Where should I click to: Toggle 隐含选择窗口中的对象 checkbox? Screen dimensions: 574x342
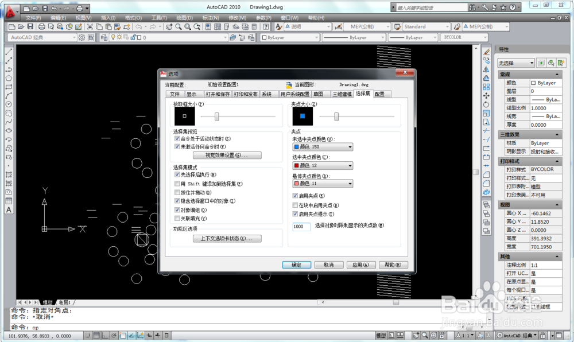click(177, 201)
